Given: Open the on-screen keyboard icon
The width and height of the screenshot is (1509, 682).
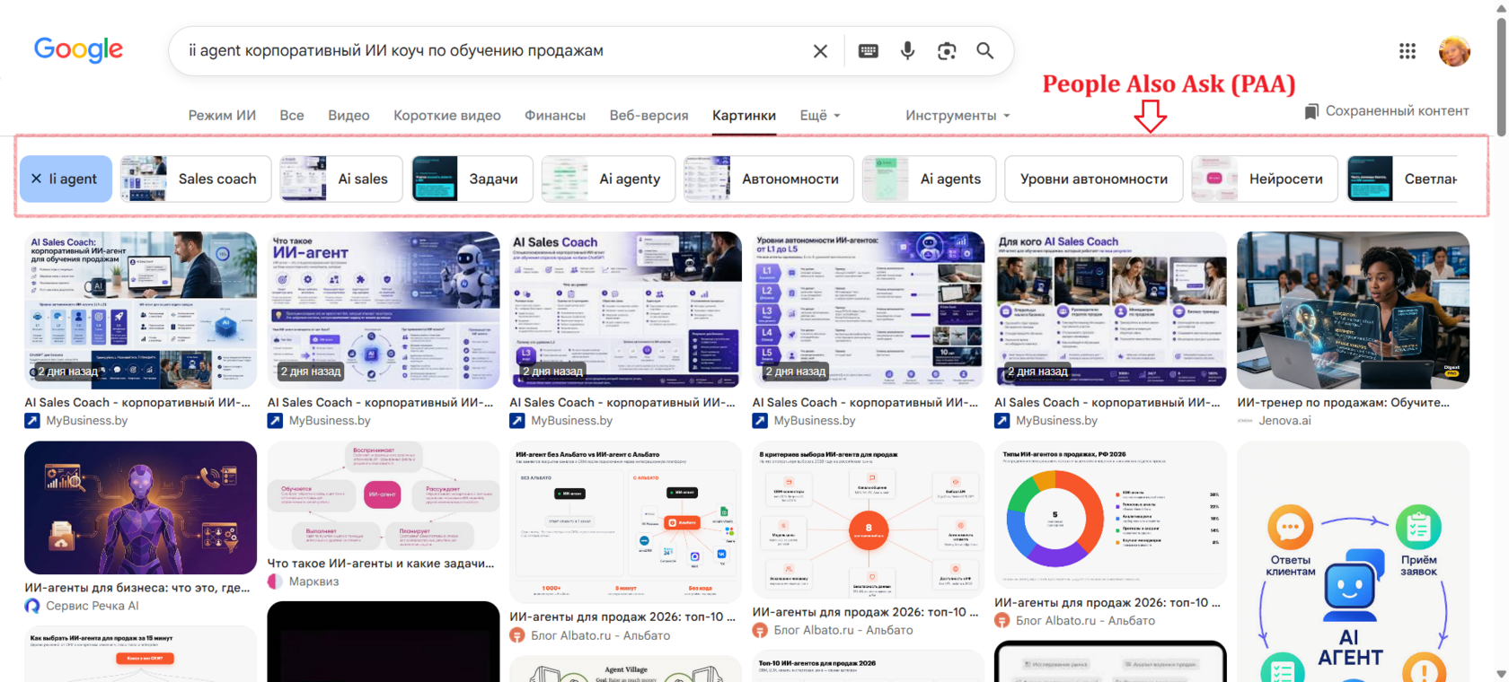Looking at the screenshot, I should click(868, 51).
